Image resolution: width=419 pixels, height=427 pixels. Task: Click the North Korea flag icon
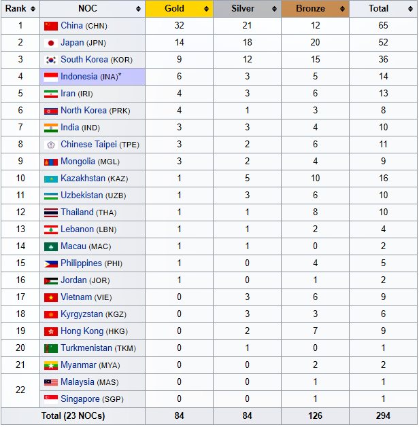click(x=51, y=111)
